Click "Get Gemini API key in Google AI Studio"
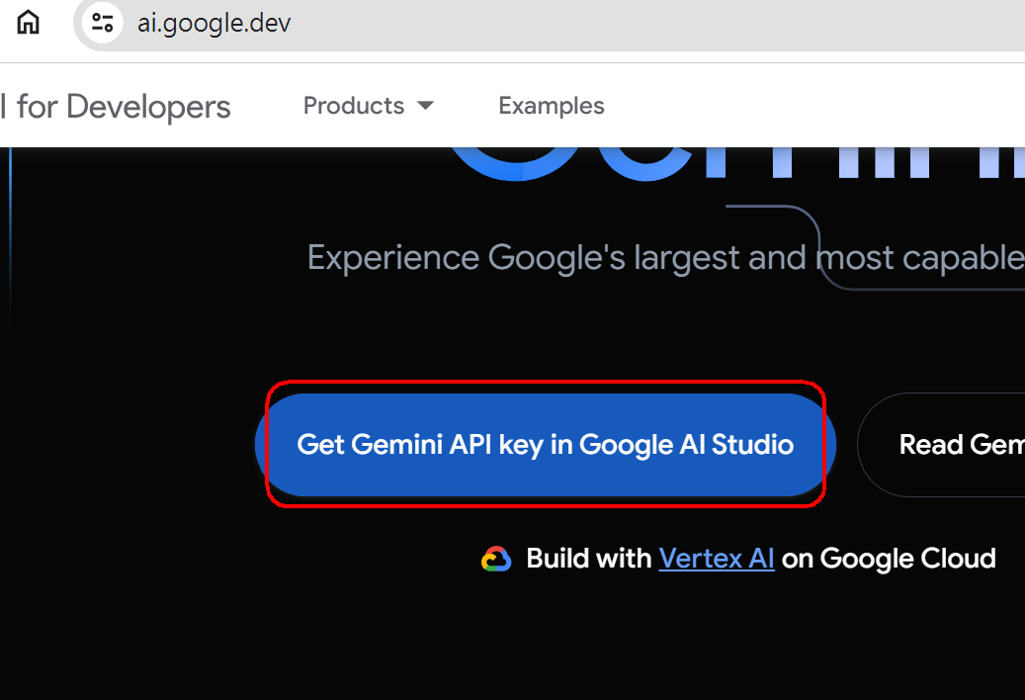This screenshot has height=700, width=1025. 546,445
